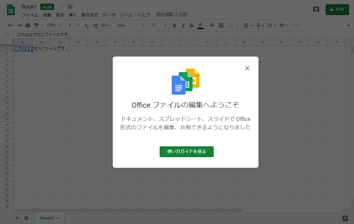Click the select-all corner box

[7, 42]
